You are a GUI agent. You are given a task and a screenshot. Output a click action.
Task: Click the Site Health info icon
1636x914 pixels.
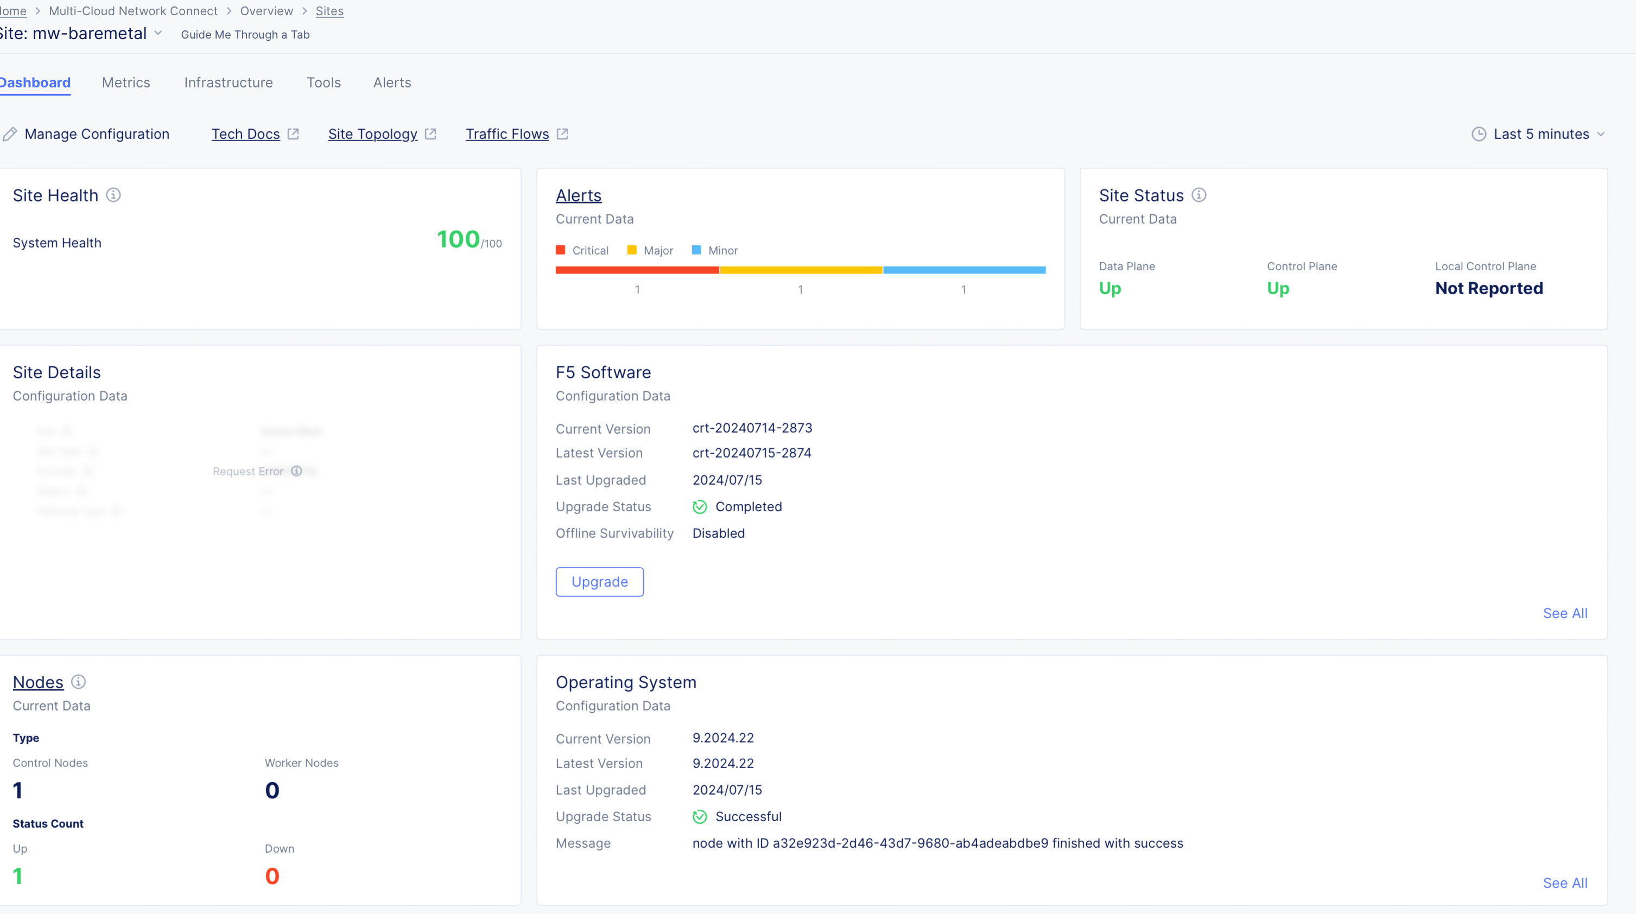[x=113, y=195]
